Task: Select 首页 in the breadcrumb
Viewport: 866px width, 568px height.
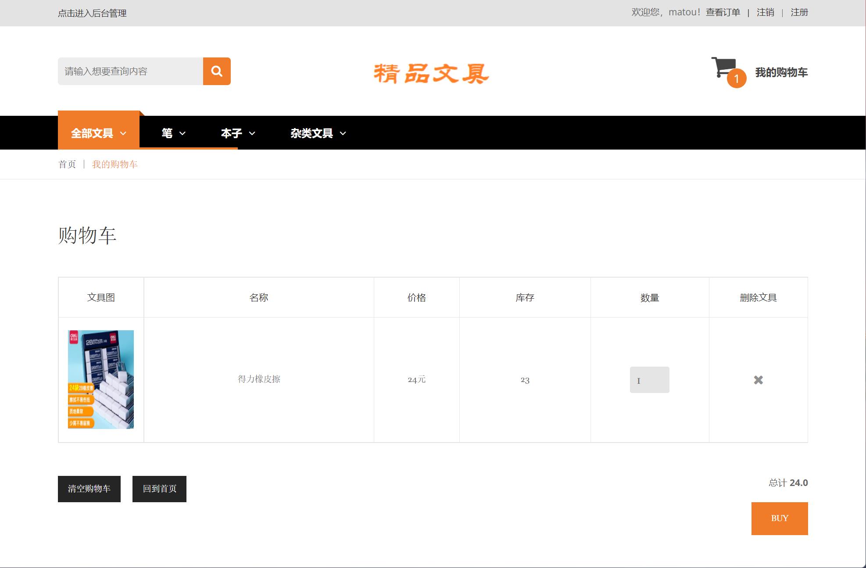Action: tap(68, 164)
